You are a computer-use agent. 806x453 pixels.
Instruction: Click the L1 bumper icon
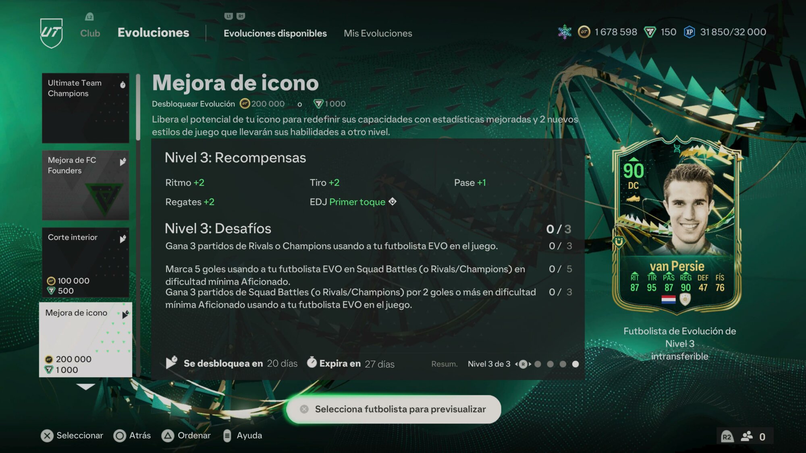(x=229, y=16)
